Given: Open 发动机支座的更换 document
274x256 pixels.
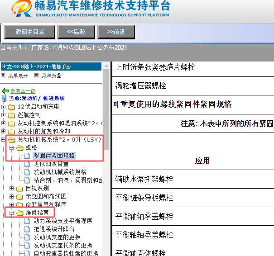Looking at the screenshot, I should (57, 237).
